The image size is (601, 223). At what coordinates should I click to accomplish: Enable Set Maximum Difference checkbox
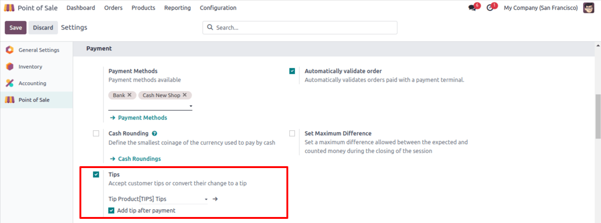(x=292, y=133)
